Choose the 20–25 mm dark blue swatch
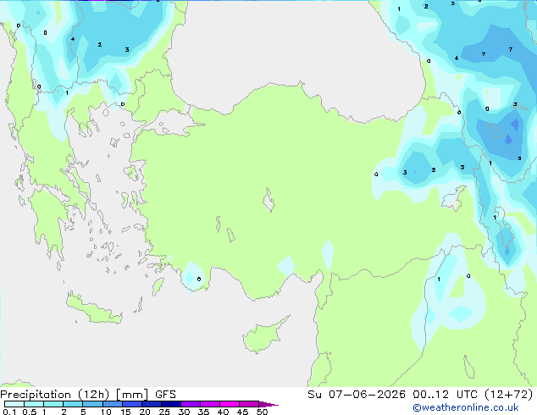 pyautogui.click(x=152, y=404)
